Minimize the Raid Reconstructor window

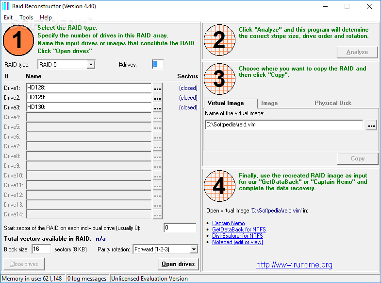point(325,7)
